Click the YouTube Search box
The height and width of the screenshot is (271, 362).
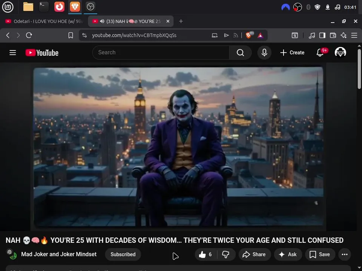[161, 53]
